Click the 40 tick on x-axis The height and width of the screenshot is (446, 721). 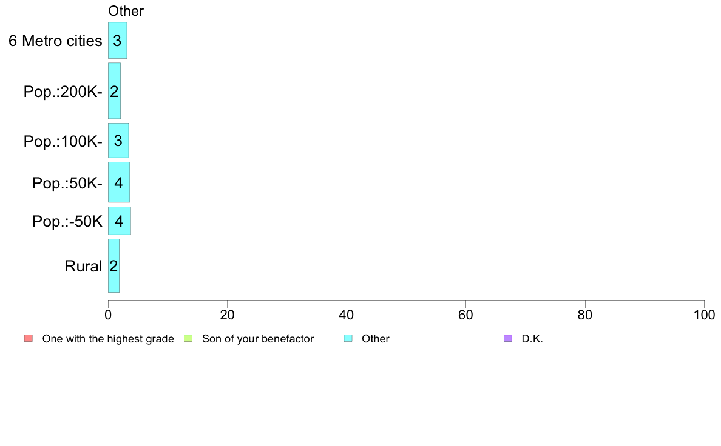click(x=347, y=315)
